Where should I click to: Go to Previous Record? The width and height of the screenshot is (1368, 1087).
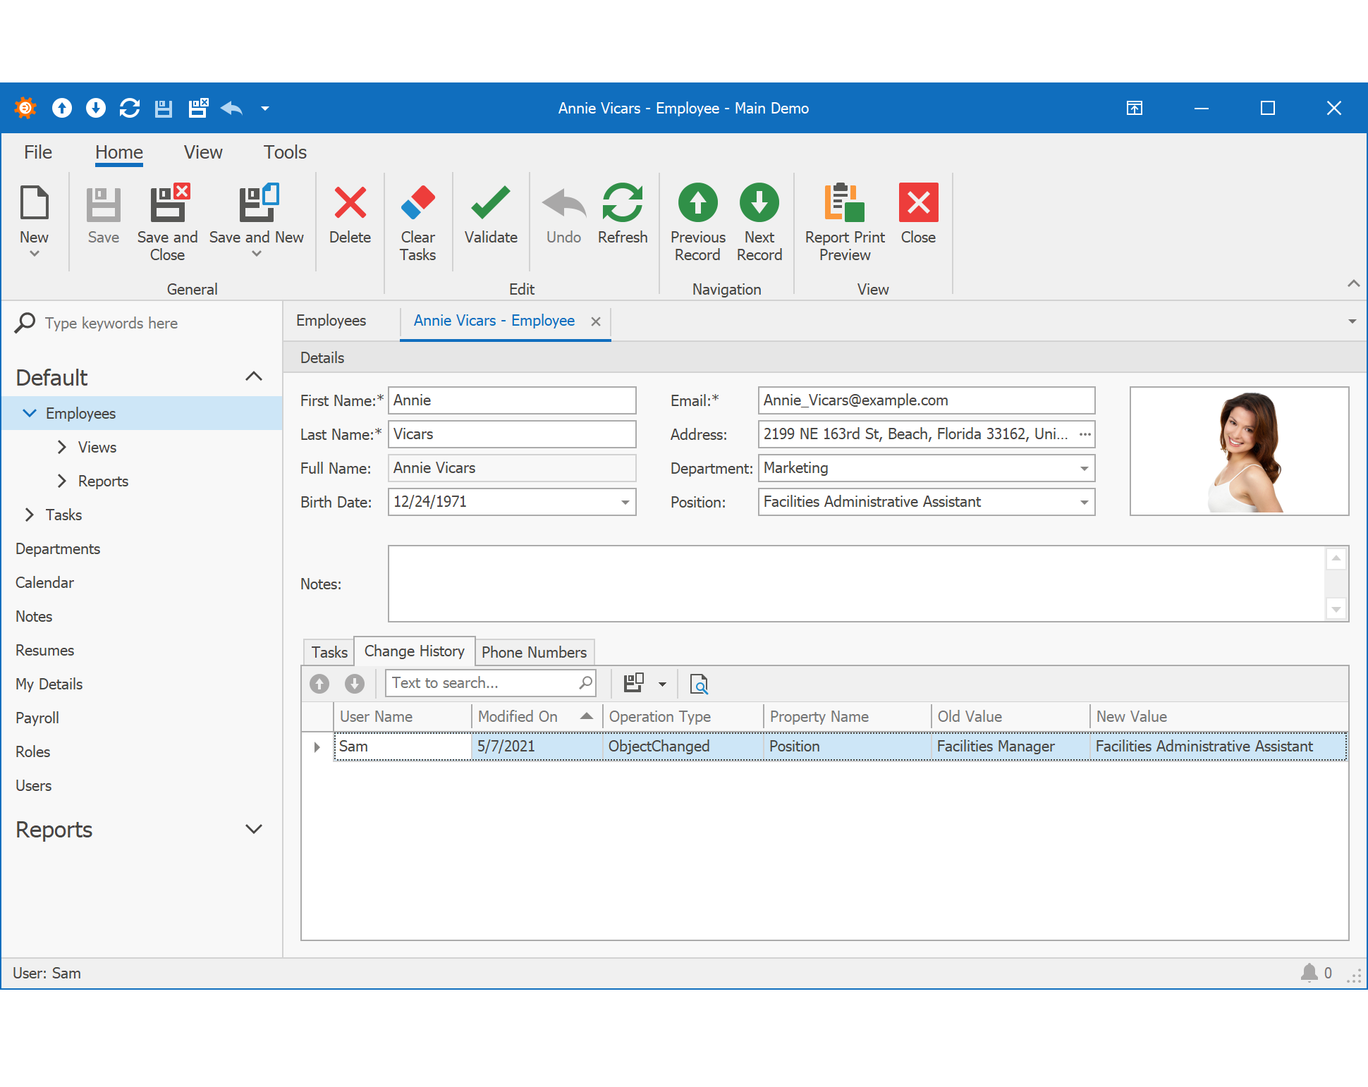697,204
